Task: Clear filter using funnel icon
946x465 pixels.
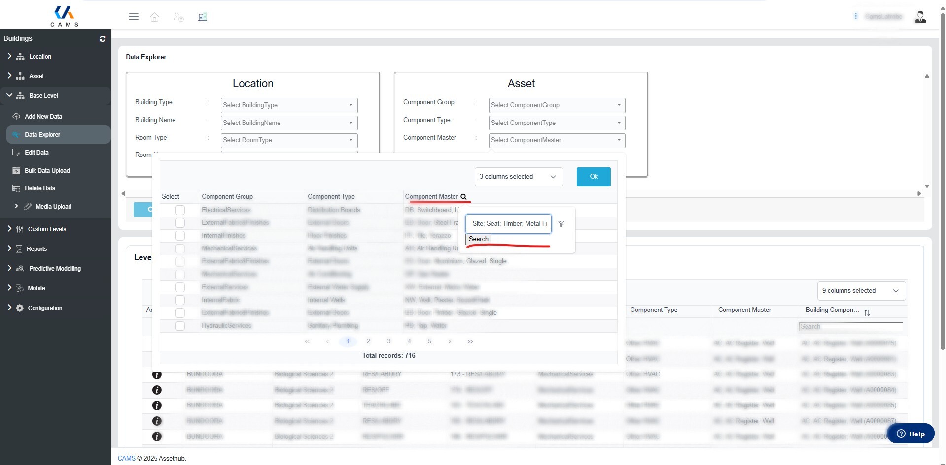Action: (561, 224)
